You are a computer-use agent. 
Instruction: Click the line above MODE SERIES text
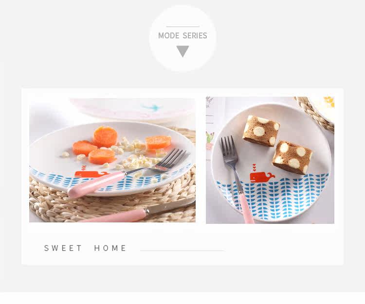click(182, 27)
